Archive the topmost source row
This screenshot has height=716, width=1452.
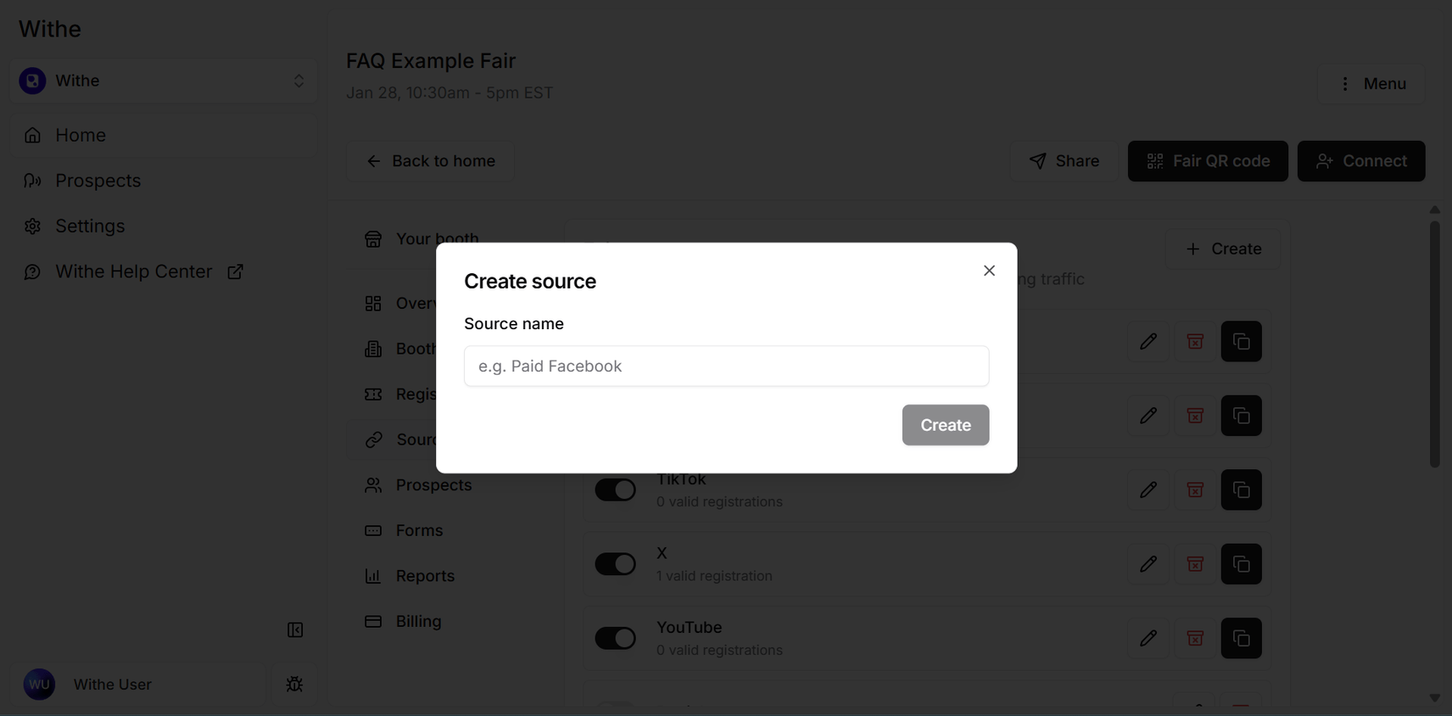[1195, 341]
